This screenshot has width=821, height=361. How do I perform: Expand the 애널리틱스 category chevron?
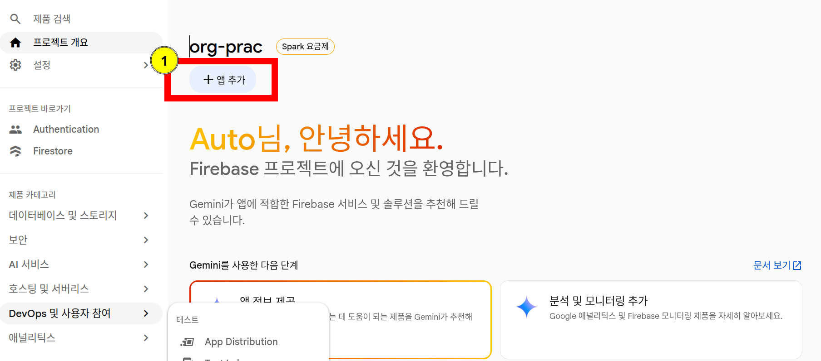(x=146, y=338)
